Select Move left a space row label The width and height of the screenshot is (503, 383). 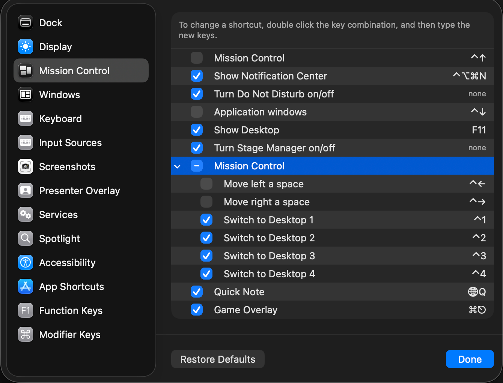(x=264, y=184)
